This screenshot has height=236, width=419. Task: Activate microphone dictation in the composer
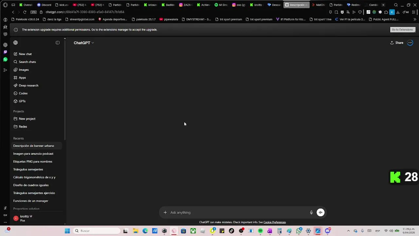(x=311, y=212)
